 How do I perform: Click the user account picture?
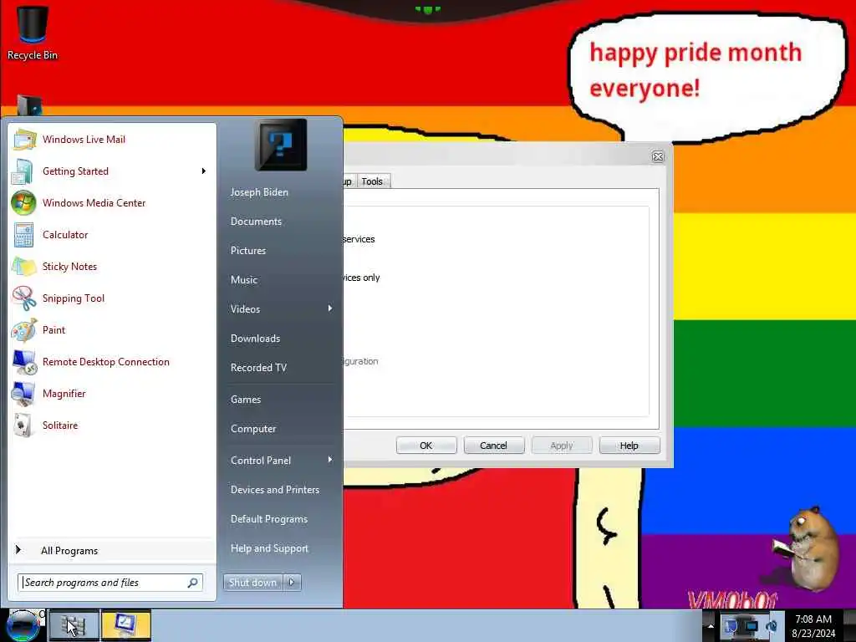[x=281, y=145]
